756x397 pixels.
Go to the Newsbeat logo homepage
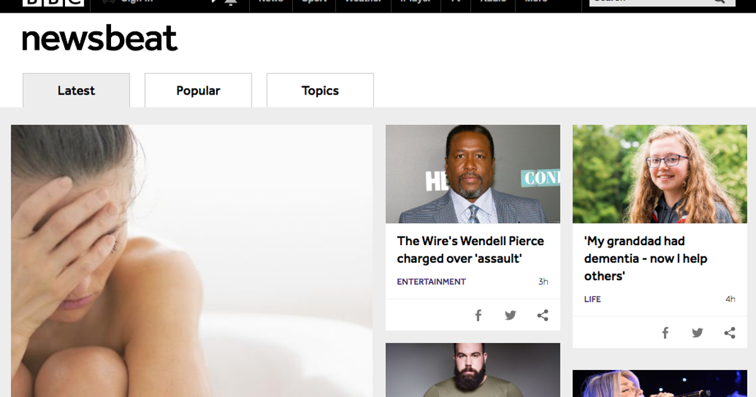[x=100, y=39]
